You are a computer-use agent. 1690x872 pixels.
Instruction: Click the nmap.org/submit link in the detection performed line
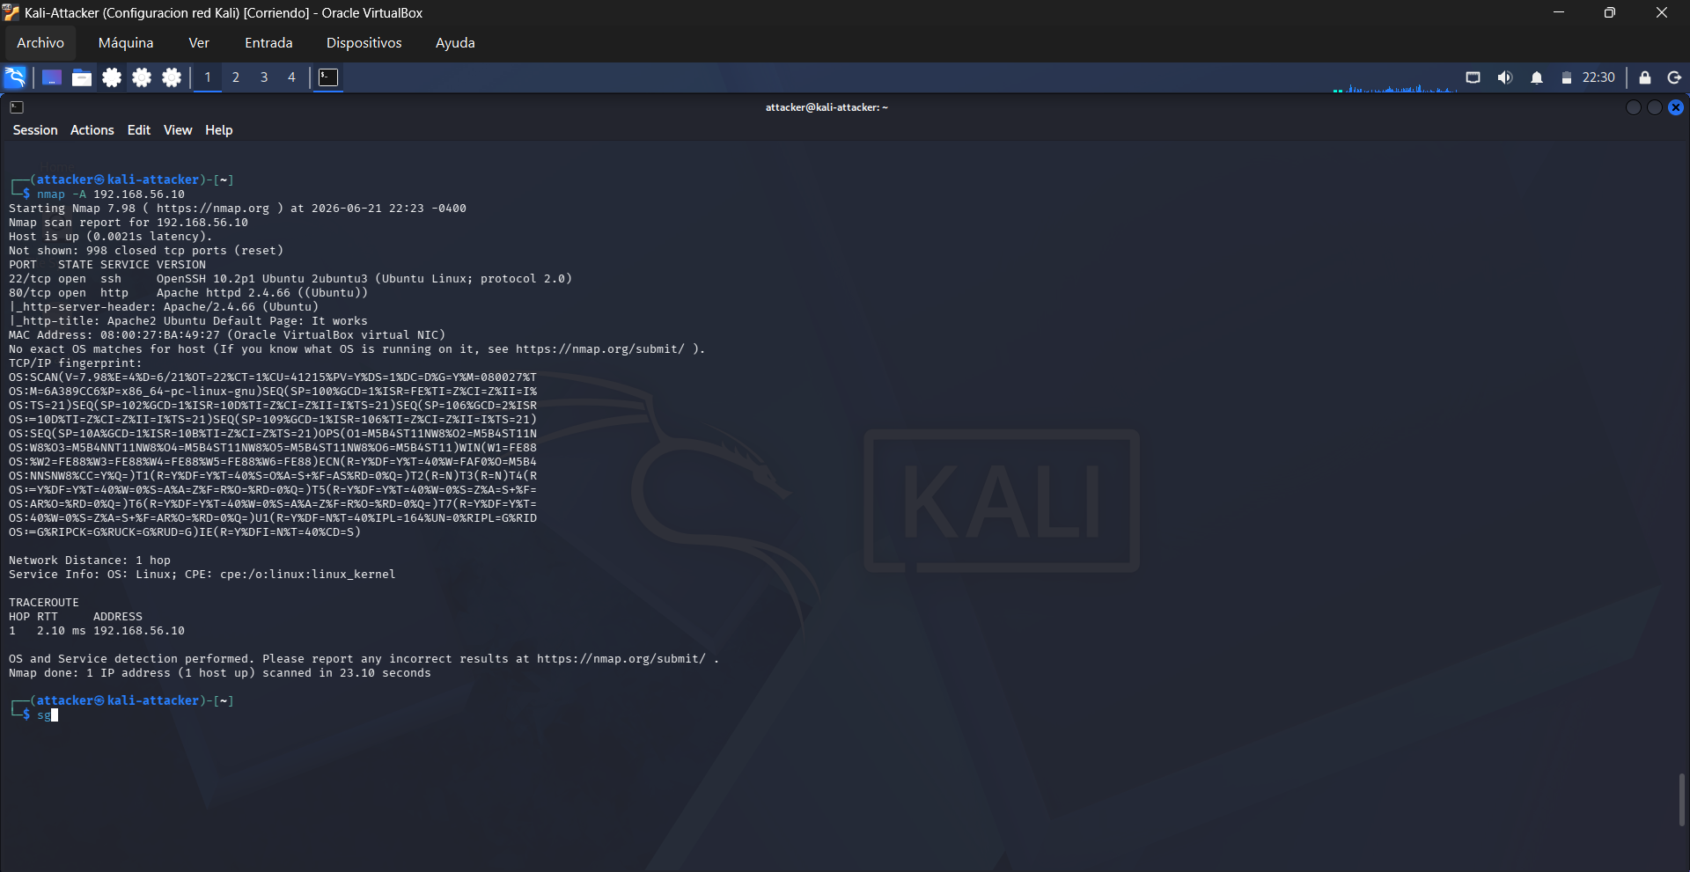point(621,659)
